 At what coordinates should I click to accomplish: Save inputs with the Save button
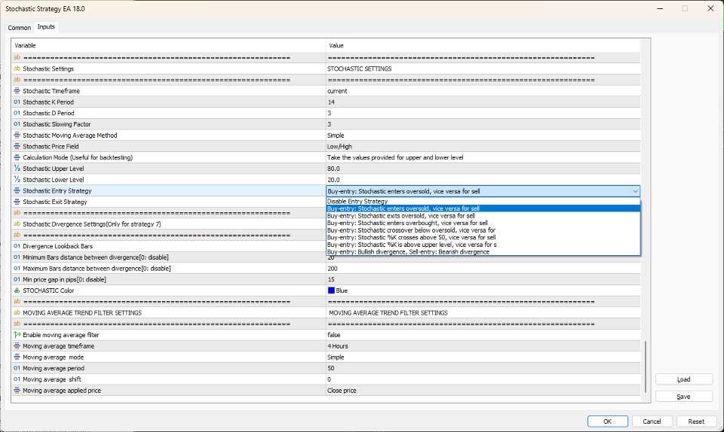[x=683, y=397]
